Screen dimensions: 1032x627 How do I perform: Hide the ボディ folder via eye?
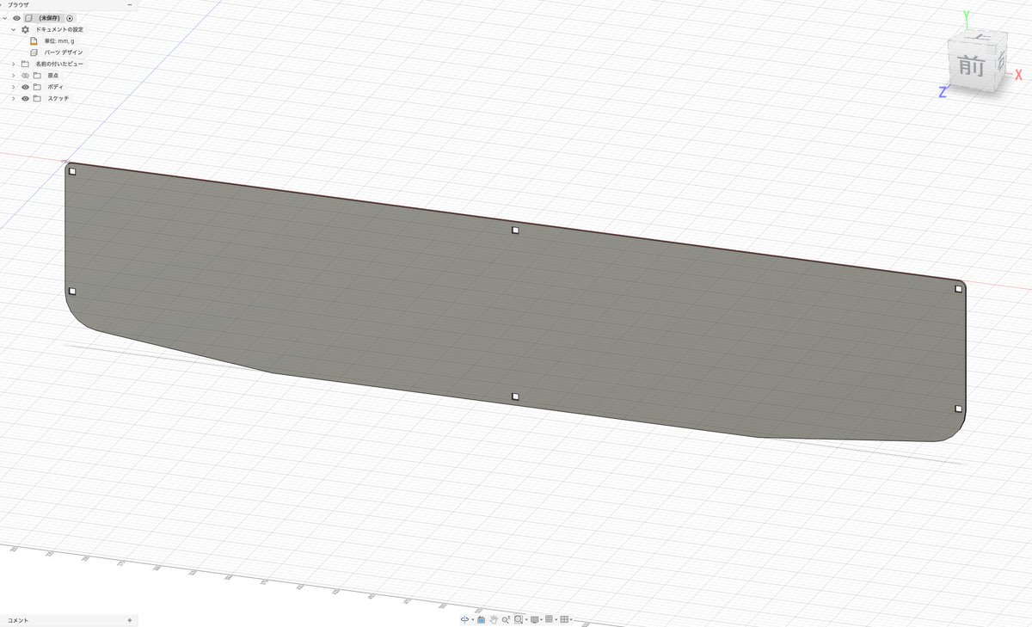pyautogui.click(x=25, y=87)
